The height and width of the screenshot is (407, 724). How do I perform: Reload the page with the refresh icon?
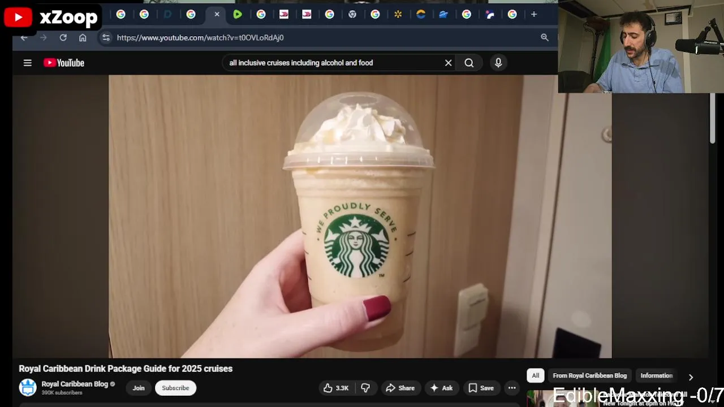[63, 37]
